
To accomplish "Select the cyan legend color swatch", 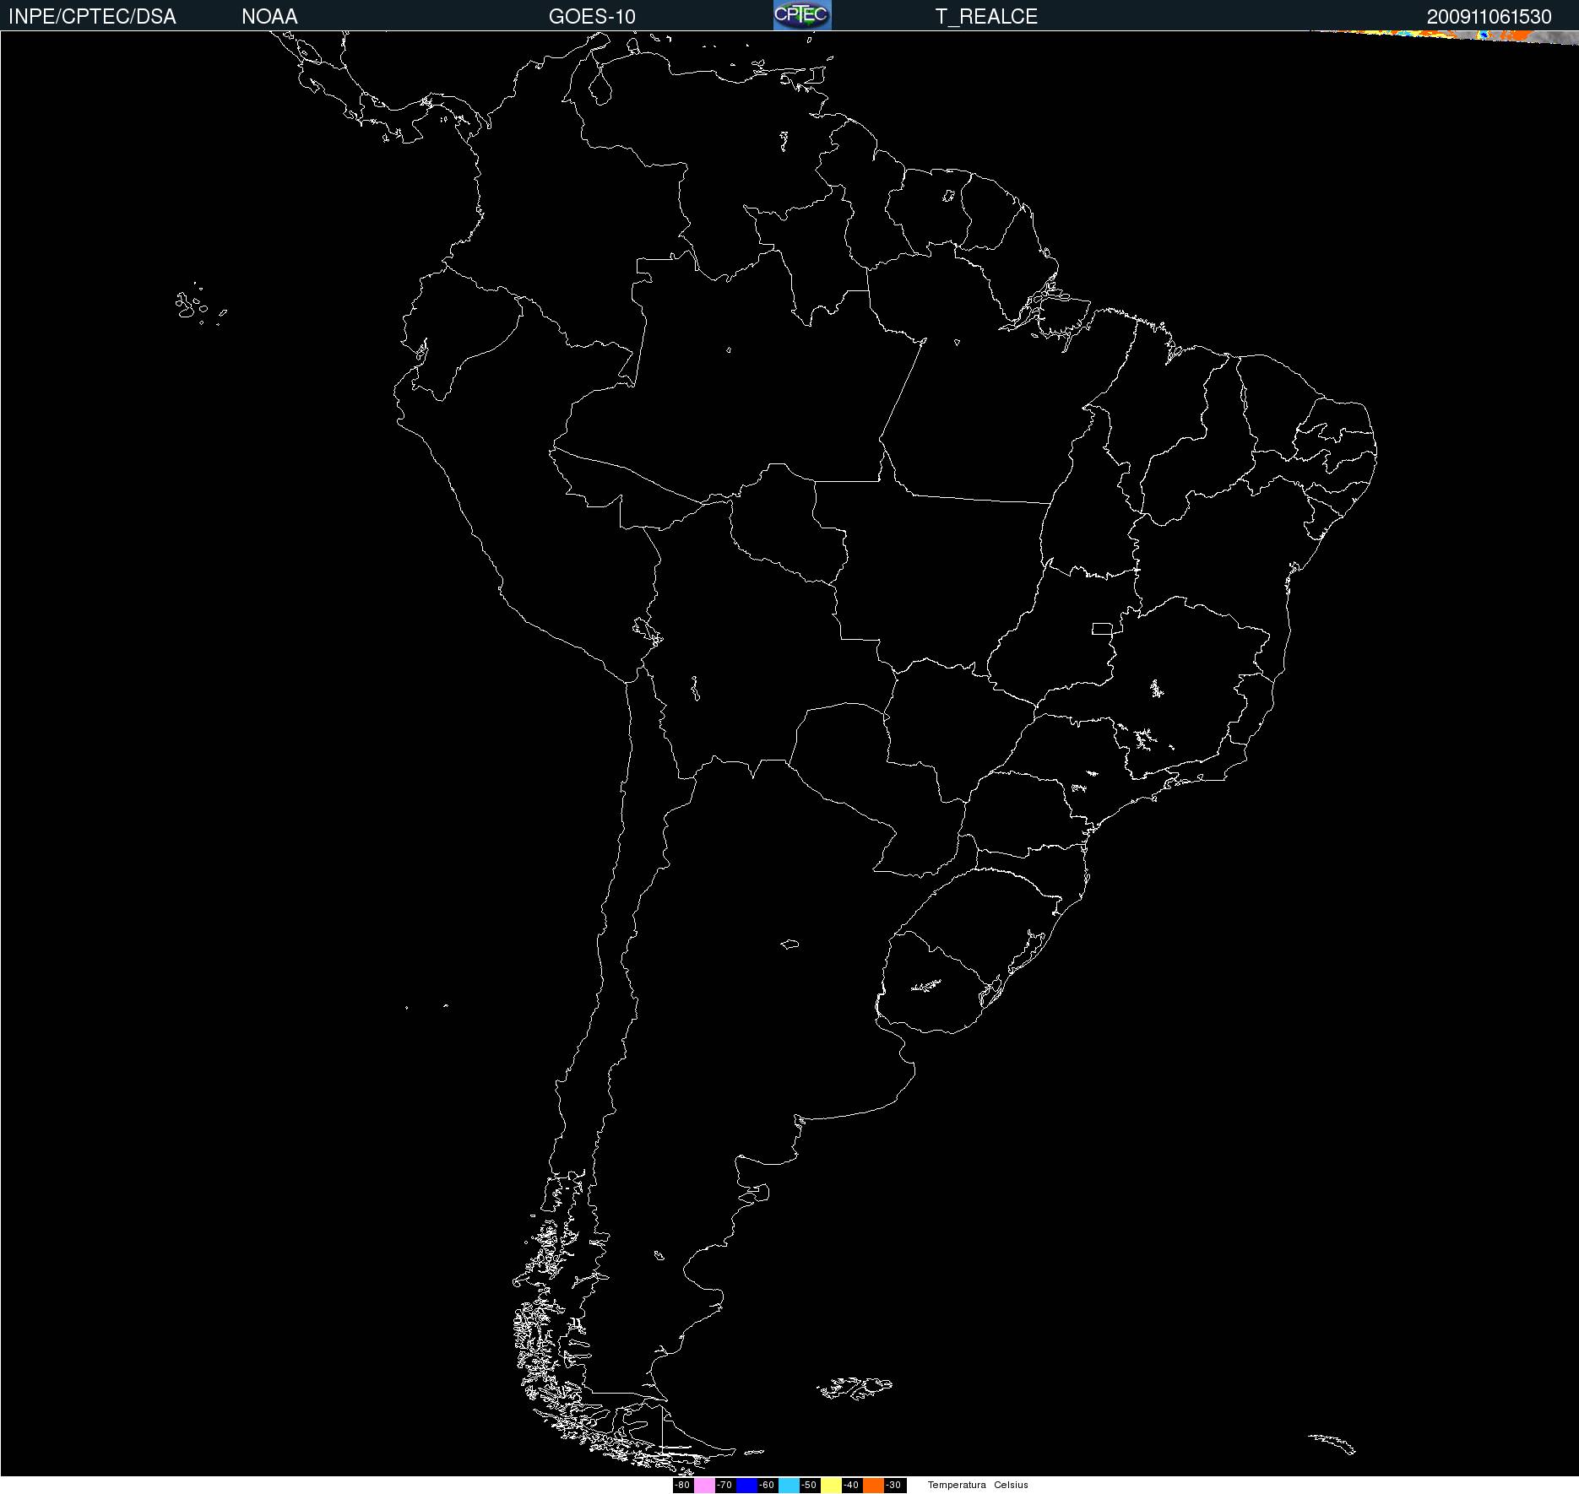I will 789,1485.
